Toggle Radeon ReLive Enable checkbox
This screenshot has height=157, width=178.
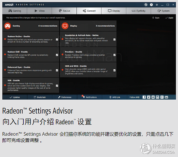coord(57,40)
